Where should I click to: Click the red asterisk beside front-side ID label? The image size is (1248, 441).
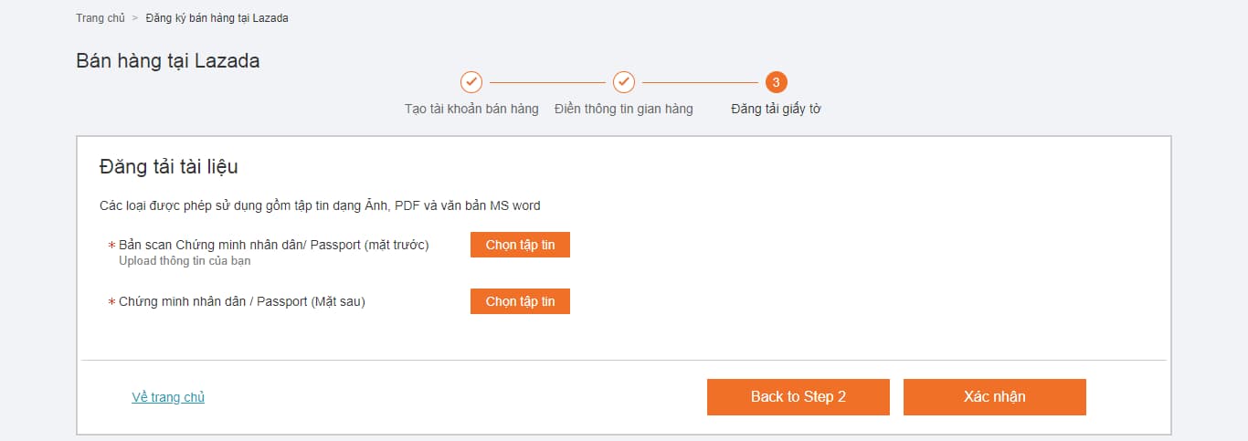(x=111, y=247)
